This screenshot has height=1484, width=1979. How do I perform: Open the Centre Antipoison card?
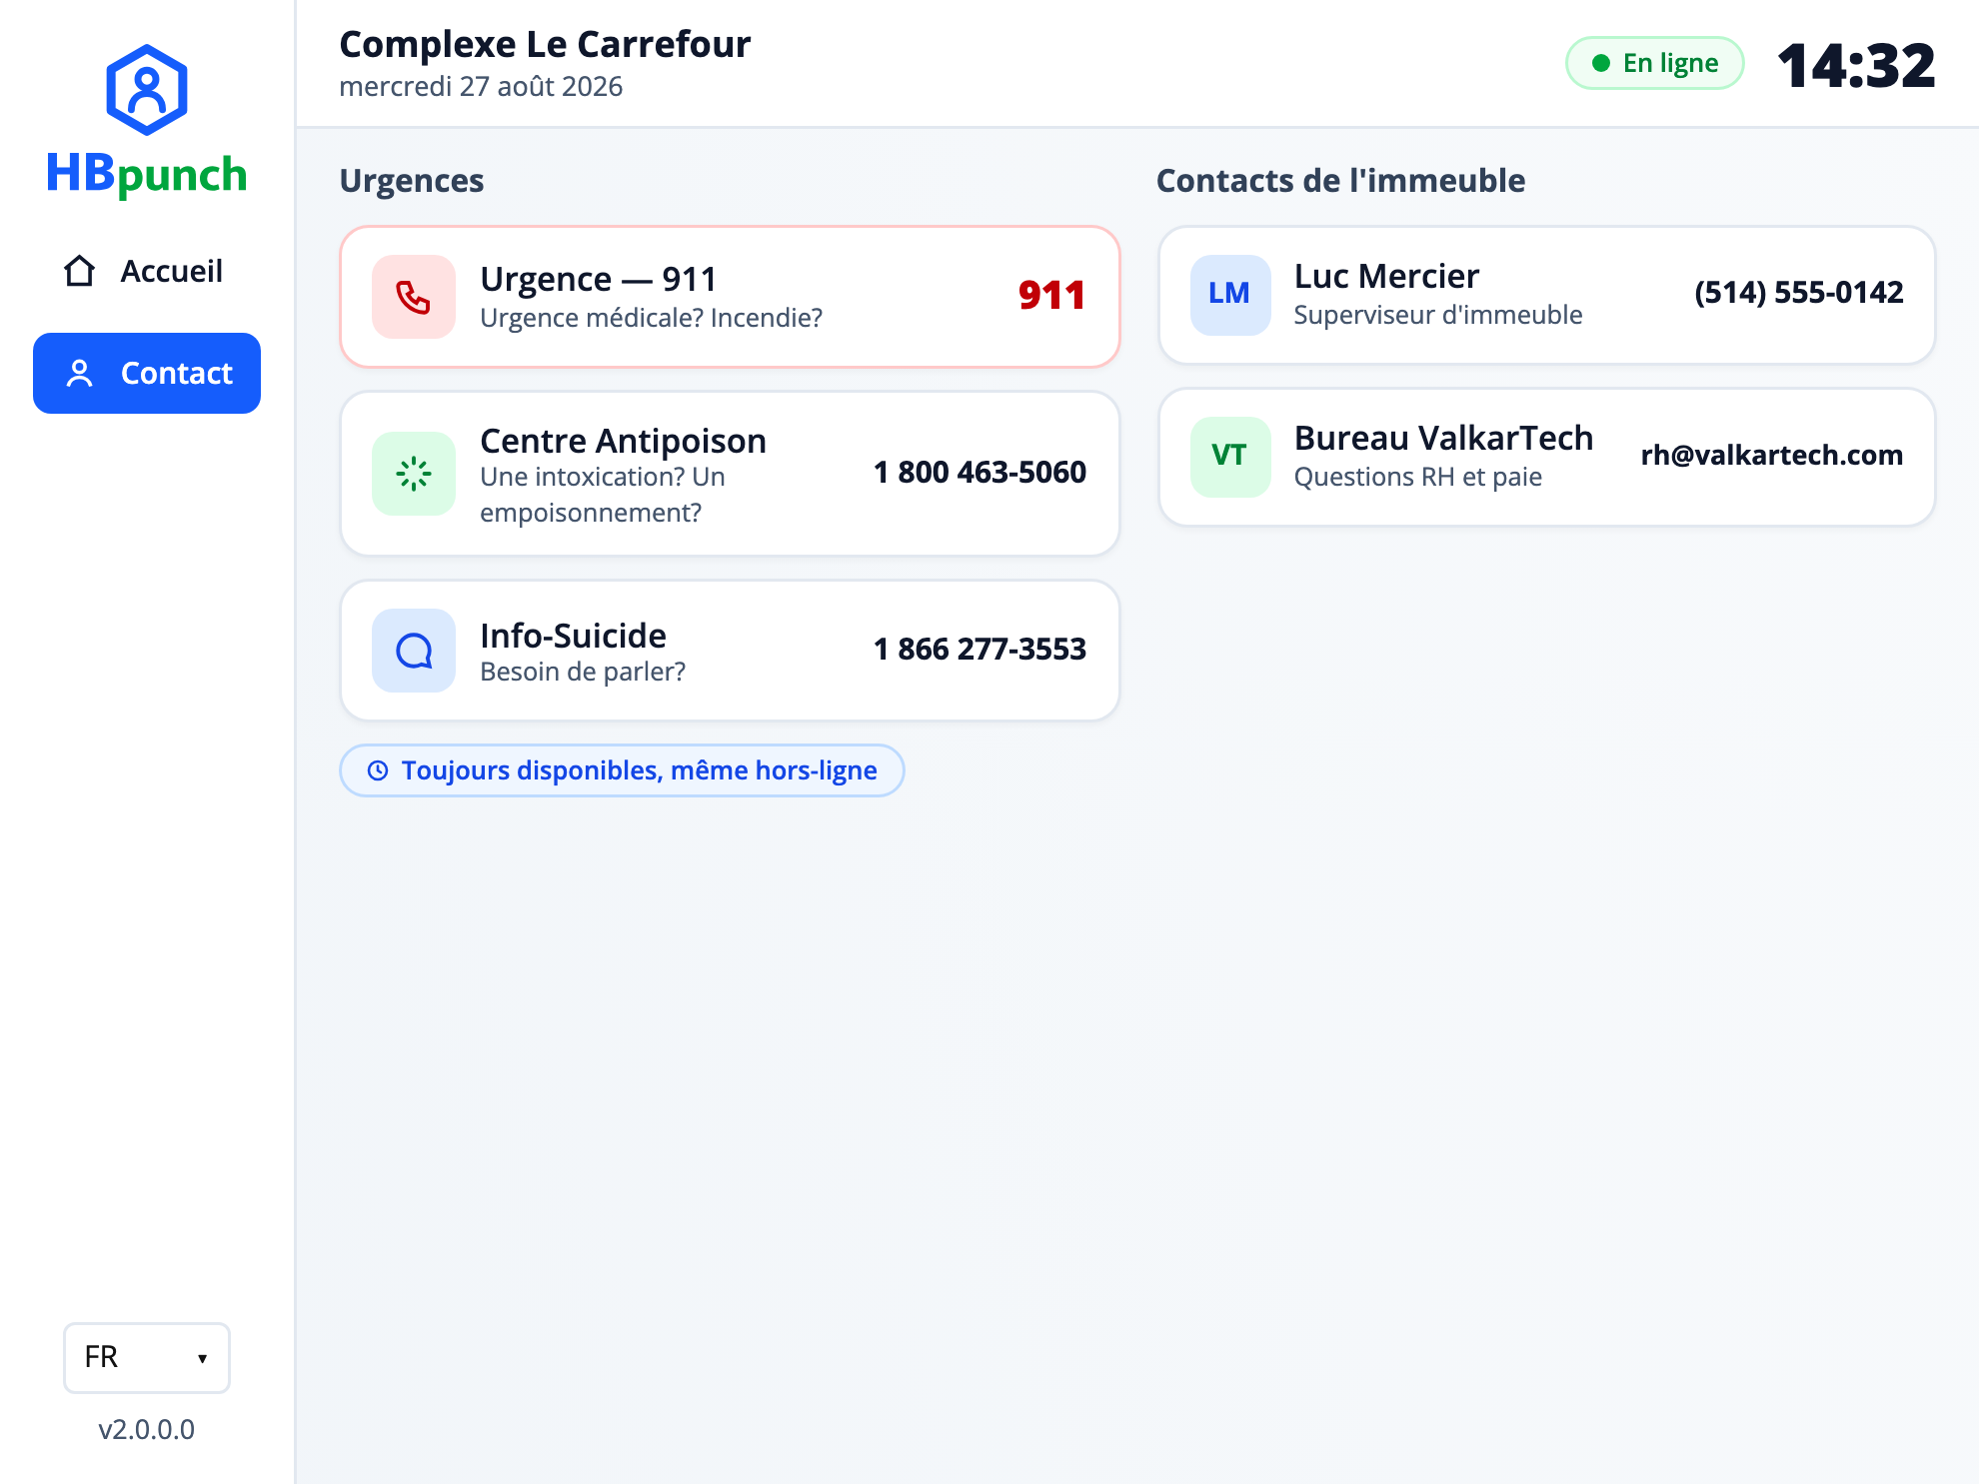(x=730, y=474)
